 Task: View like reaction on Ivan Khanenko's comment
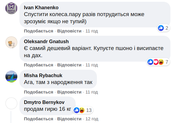pyautogui.click(x=163, y=28)
